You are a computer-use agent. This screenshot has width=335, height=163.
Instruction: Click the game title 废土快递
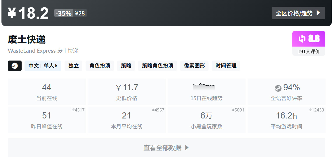[x=27, y=39]
